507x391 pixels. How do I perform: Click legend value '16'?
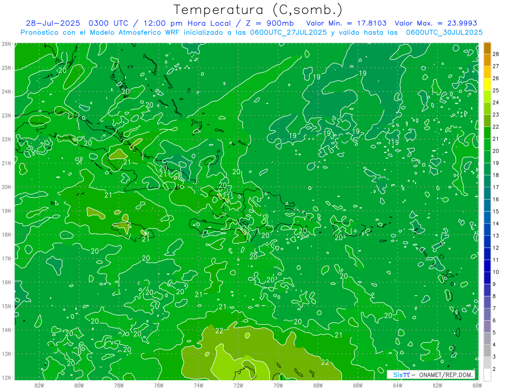[496, 200]
